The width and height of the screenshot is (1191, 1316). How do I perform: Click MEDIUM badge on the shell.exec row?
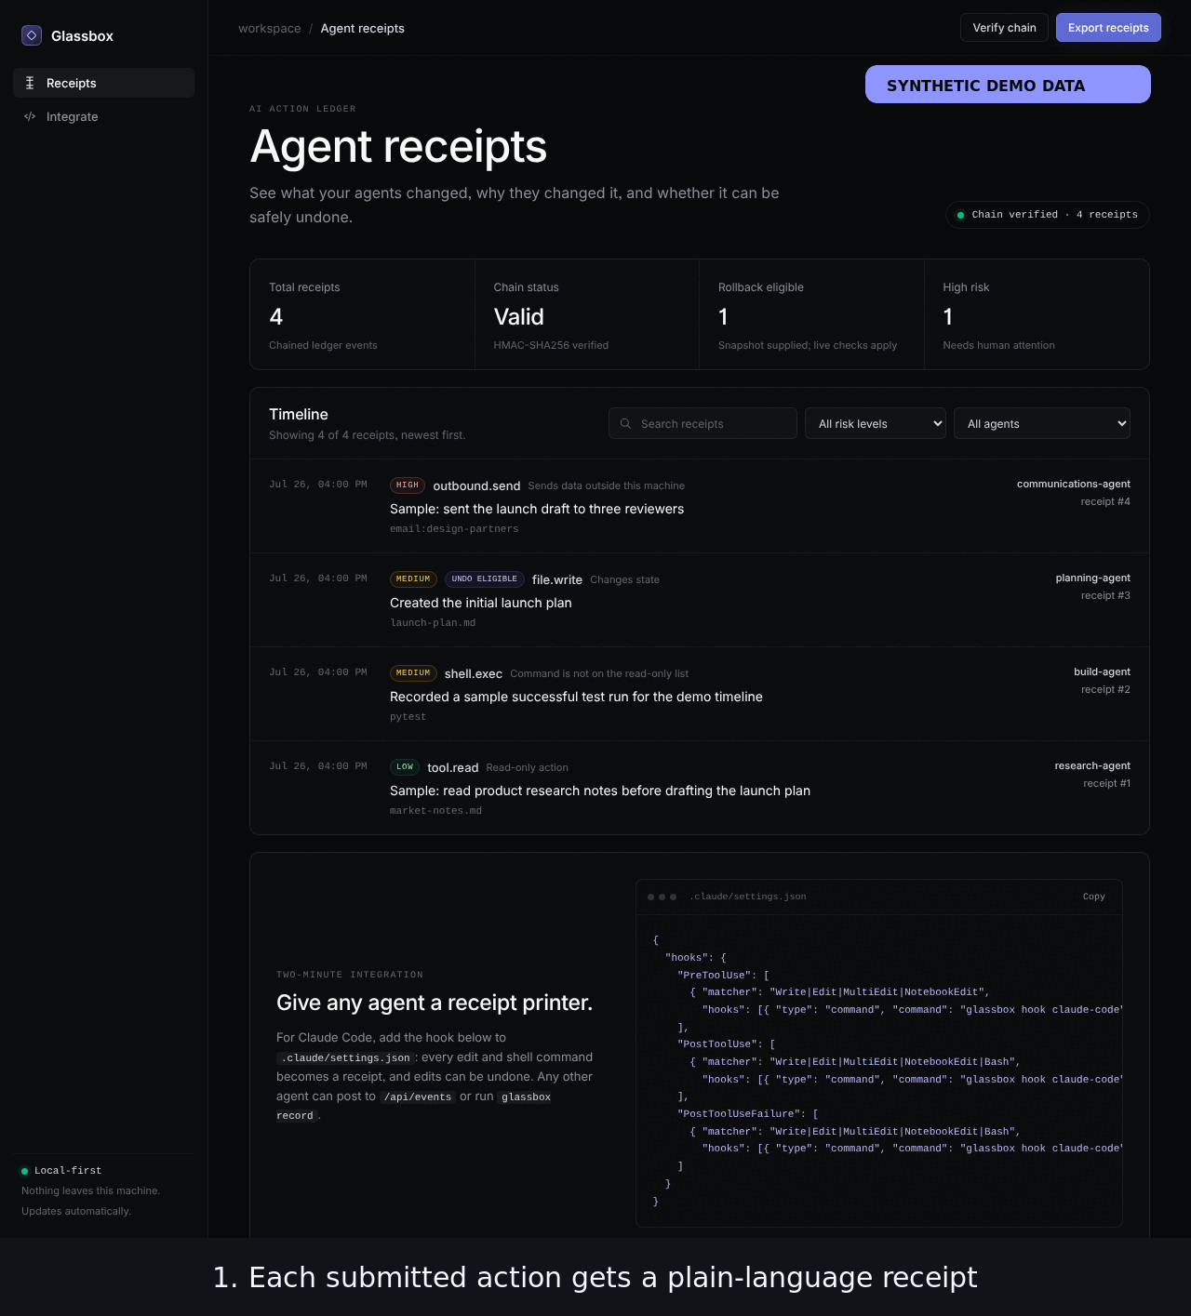tap(413, 672)
